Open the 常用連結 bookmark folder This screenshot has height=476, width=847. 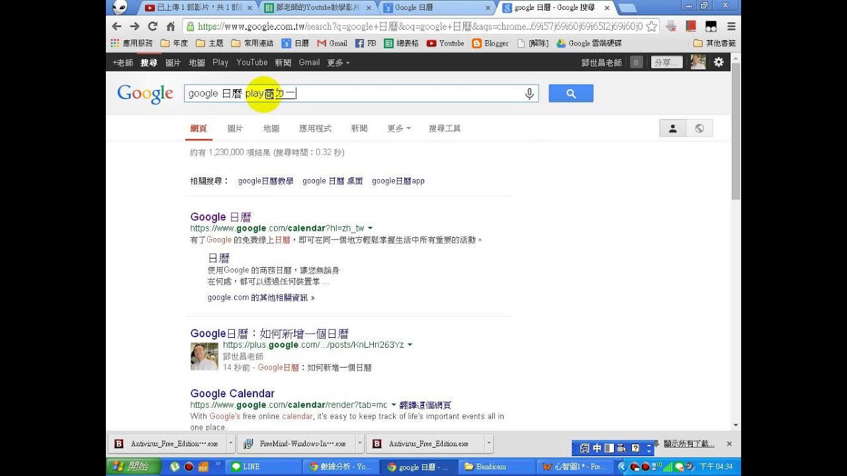click(252, 43)
